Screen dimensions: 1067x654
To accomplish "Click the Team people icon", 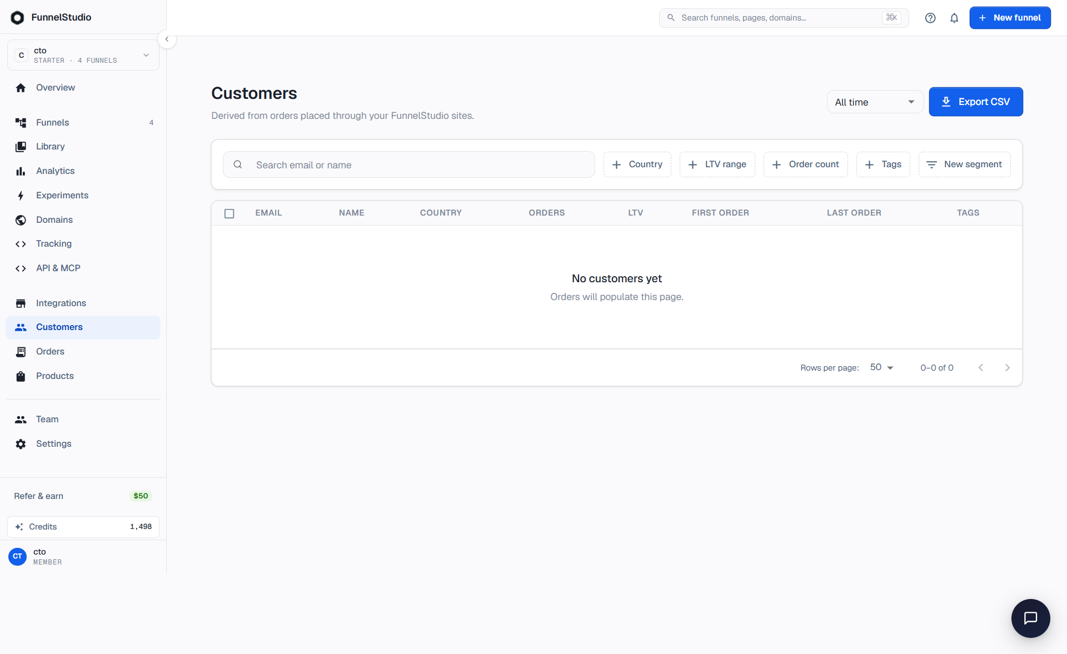I will click(21, 420).
